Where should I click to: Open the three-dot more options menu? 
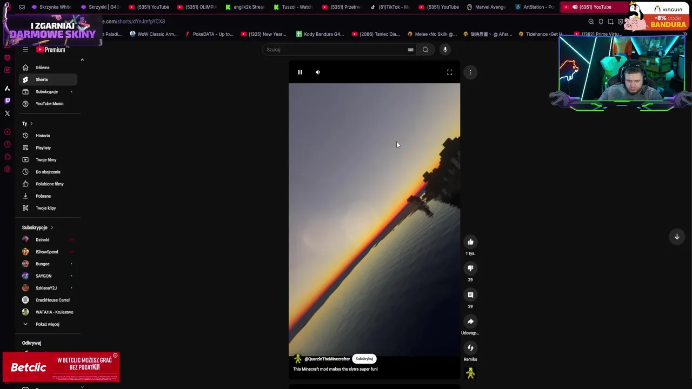470,72
